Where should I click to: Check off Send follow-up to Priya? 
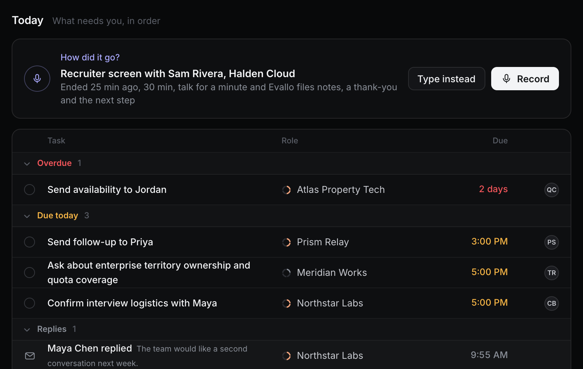tap(30, 242)
